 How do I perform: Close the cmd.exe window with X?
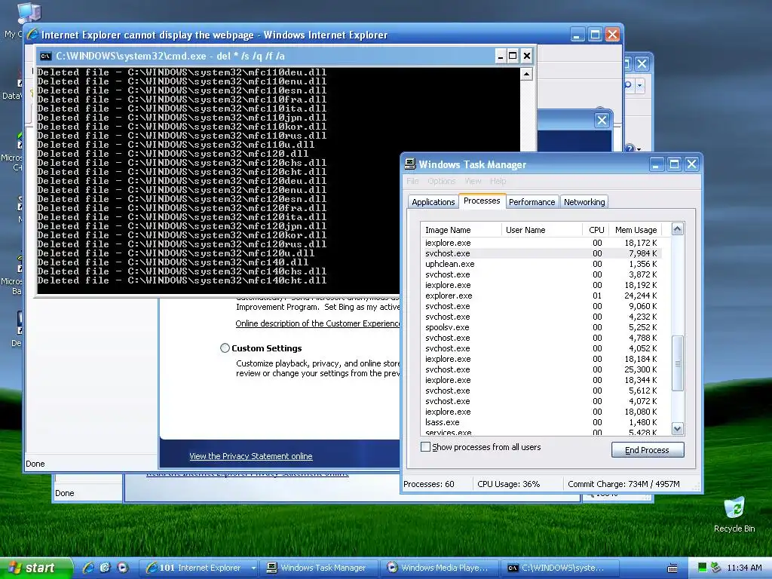[527, 56]
